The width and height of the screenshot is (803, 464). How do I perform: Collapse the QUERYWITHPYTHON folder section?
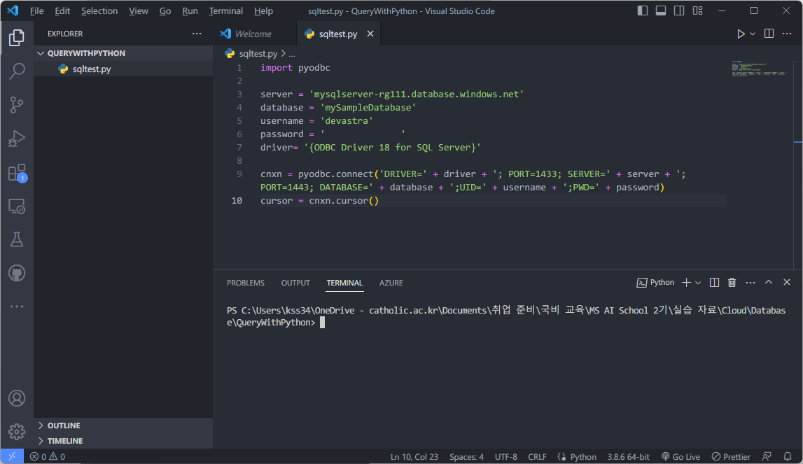(x=123, y=53)
